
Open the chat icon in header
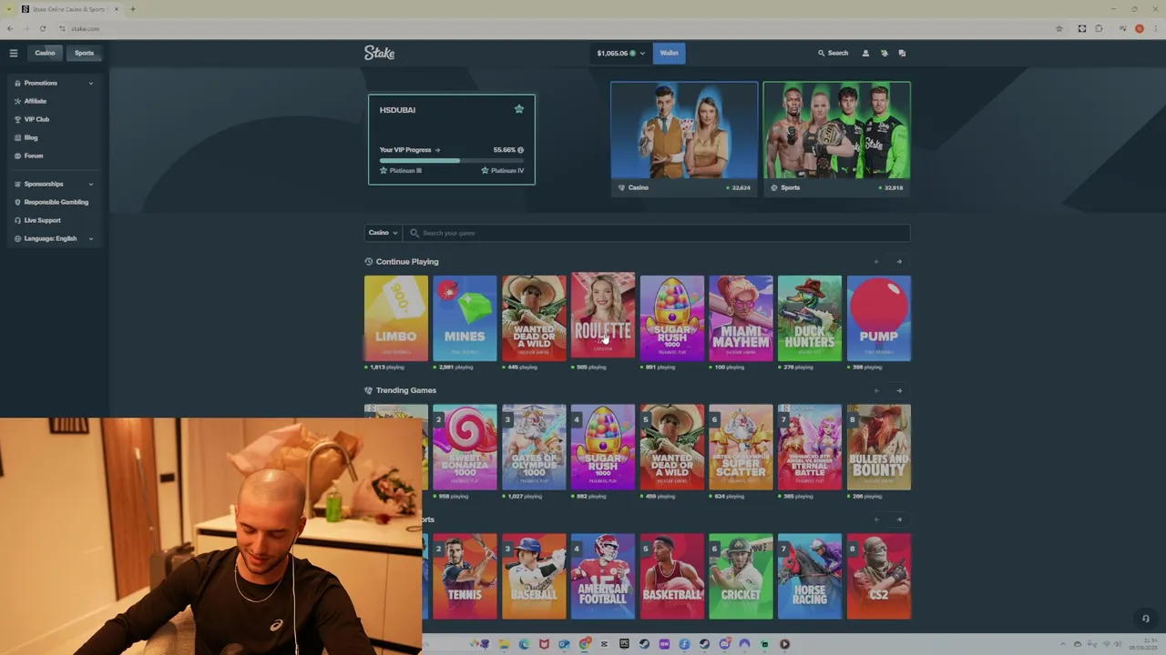tap(902, 53)
